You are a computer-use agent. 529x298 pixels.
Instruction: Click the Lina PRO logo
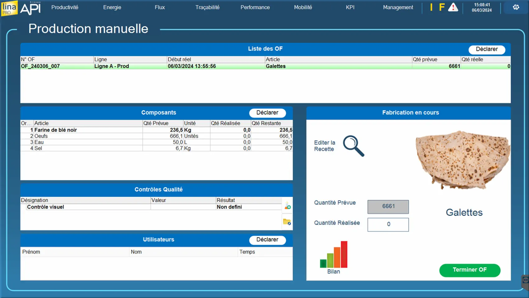[x=9, y=8]
